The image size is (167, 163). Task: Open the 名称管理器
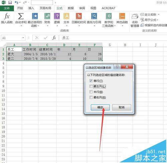(135, 20)
